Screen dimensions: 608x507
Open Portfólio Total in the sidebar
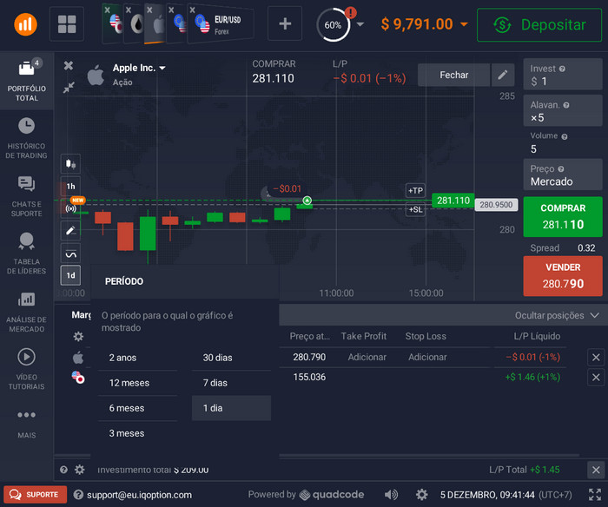26,81
